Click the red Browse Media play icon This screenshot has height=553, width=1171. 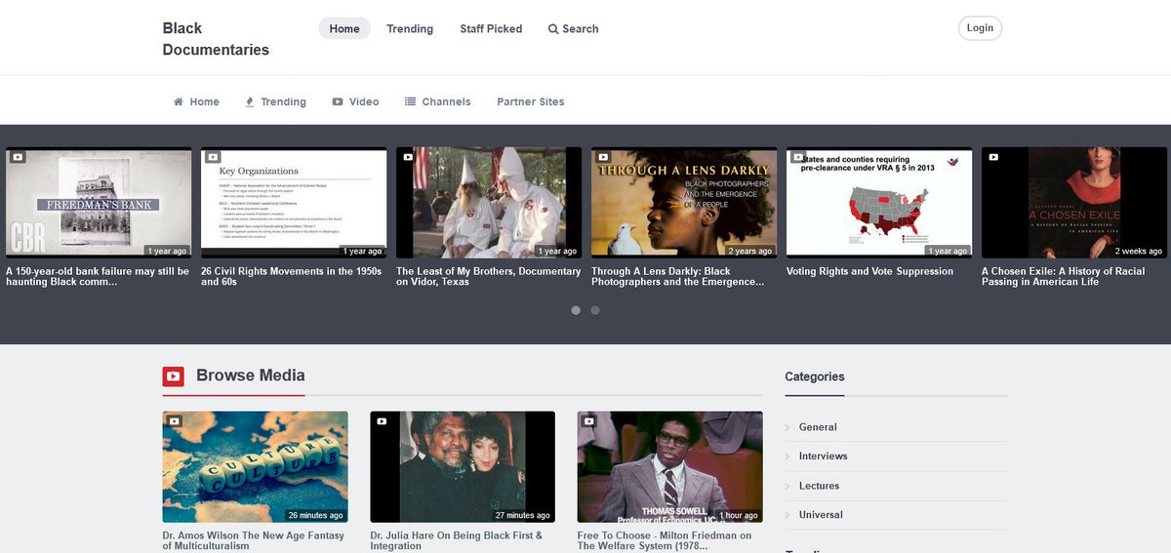[174, 375]
